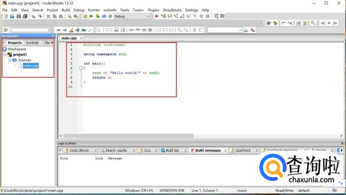Start debugging with red arrow icon
Image resolution: width=346 pixels, height=195 pixels.
(x=157, y=16)
